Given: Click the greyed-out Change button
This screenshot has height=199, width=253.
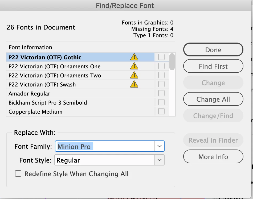Looking at the screenshot, I should [x=213, y=83].
